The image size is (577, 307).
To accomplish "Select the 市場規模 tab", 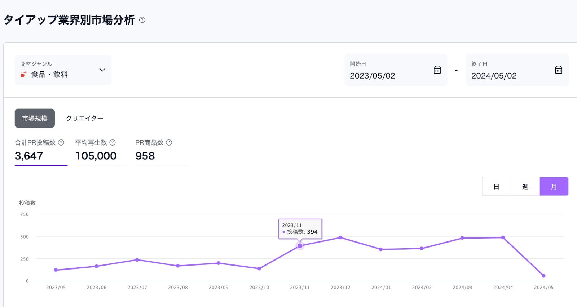I will tap(35, 118).
